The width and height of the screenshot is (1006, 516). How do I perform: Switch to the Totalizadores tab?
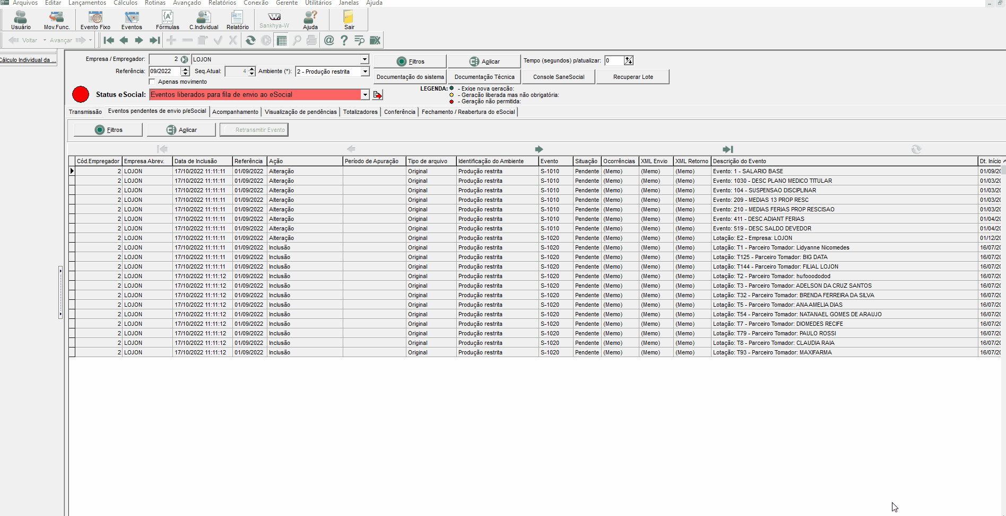tap(360, 112)
